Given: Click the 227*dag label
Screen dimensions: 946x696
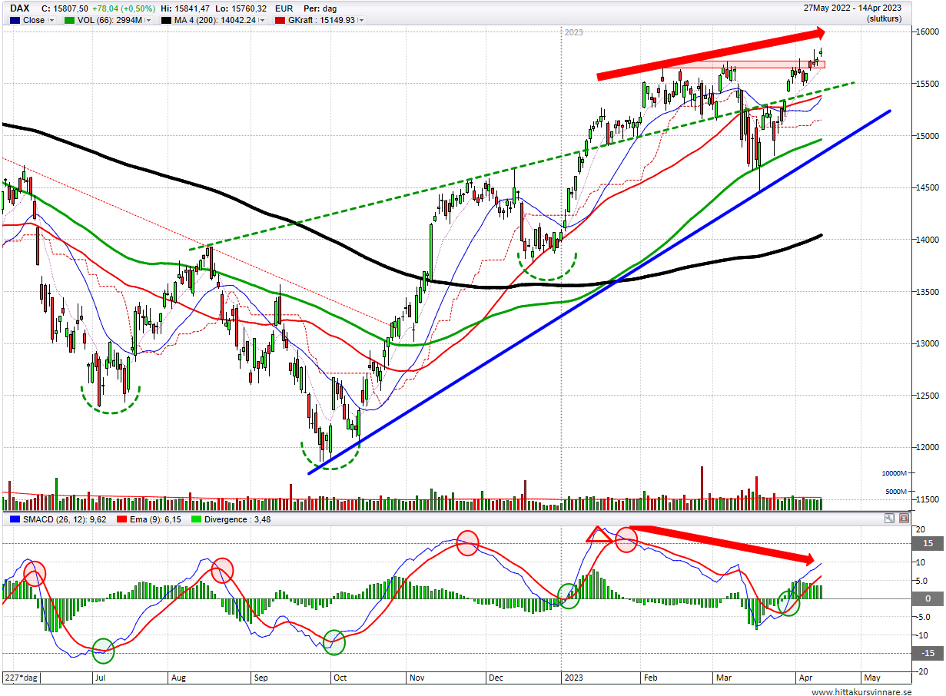Looking at the screenshot, I should 20,678.
